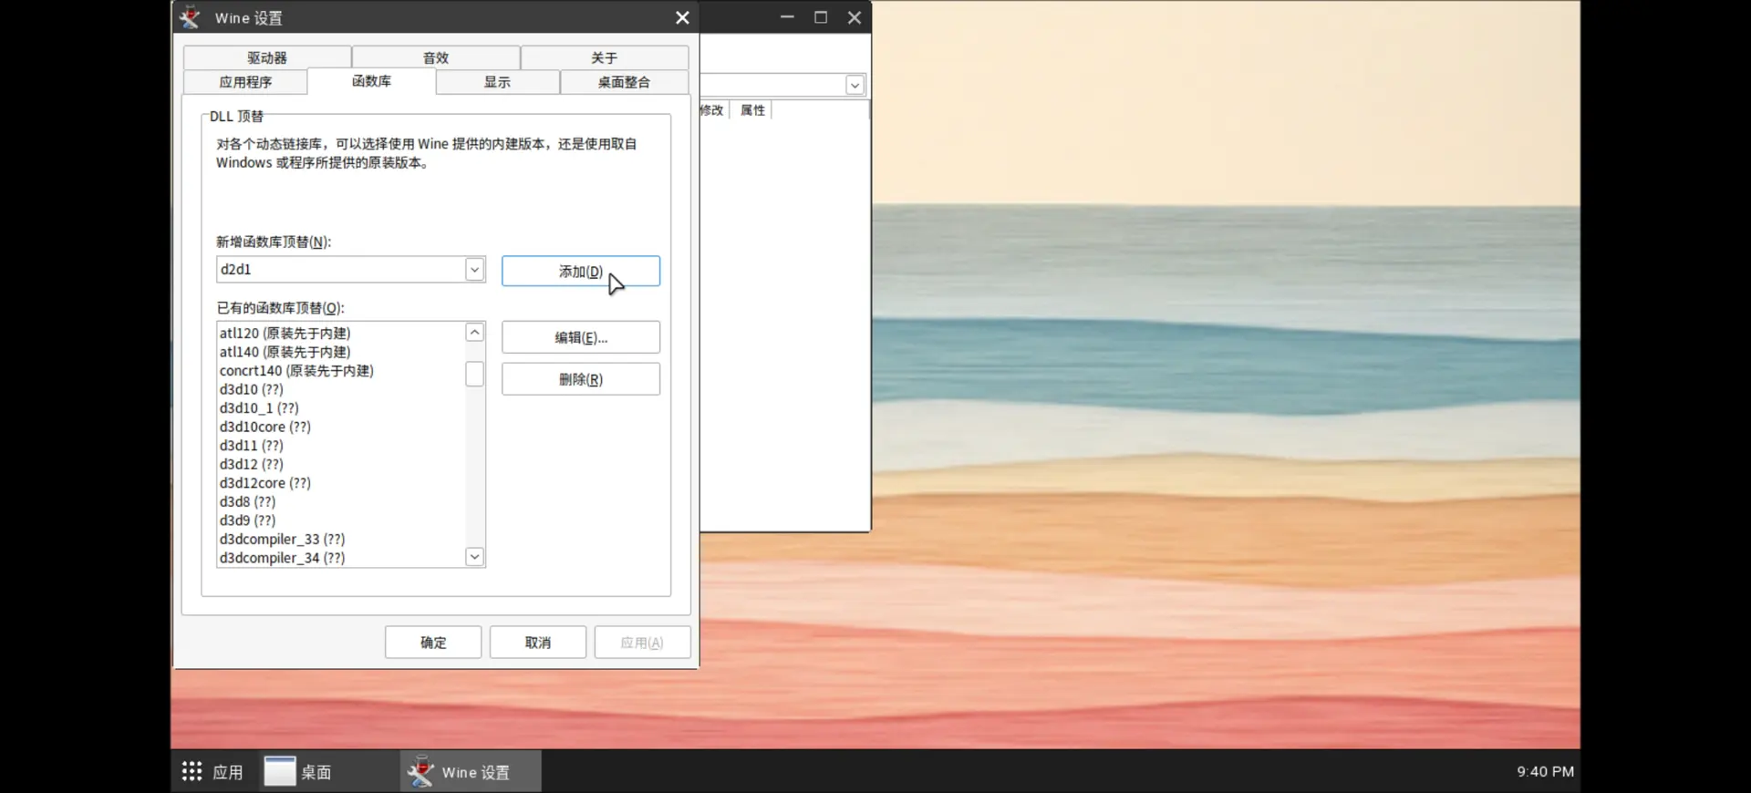Viewport: 1751px width, 793px height.
Task: Click the 应用(A) button
Action: [x=642, y=643]
